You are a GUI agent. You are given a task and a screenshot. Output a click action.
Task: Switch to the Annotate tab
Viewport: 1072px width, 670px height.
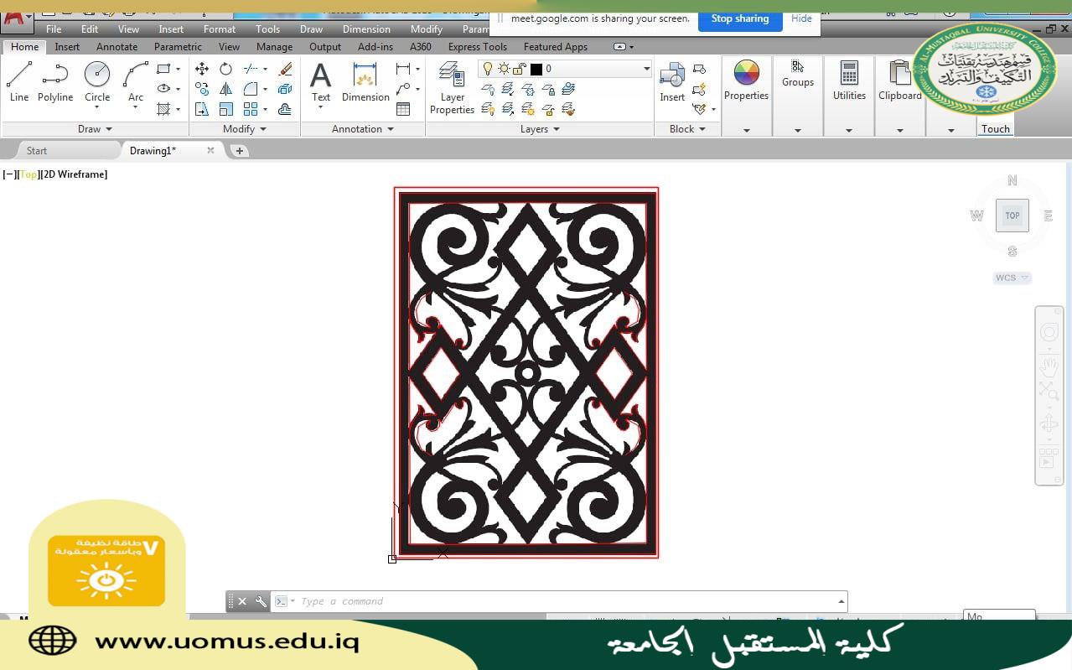pyautogui.click(x=117, y=47)
